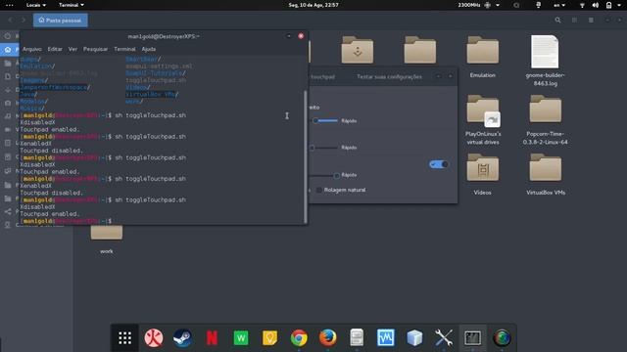Launch Google Chrome from the dock
Image resolution: width=627 pixels, height=352 pixels.
(x=299, y=338)
